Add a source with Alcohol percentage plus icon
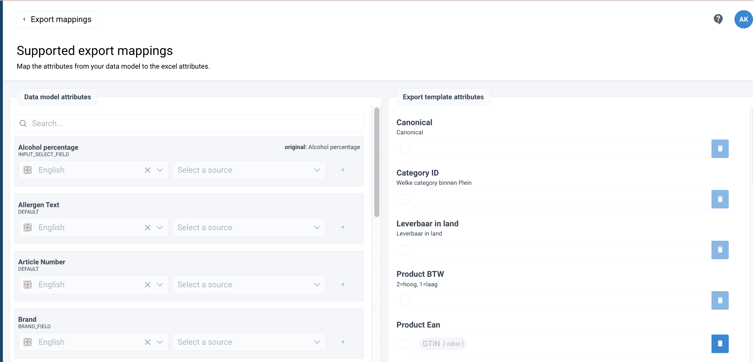The height and width of the screenshot is (362, 753). (x=343, y=170)
